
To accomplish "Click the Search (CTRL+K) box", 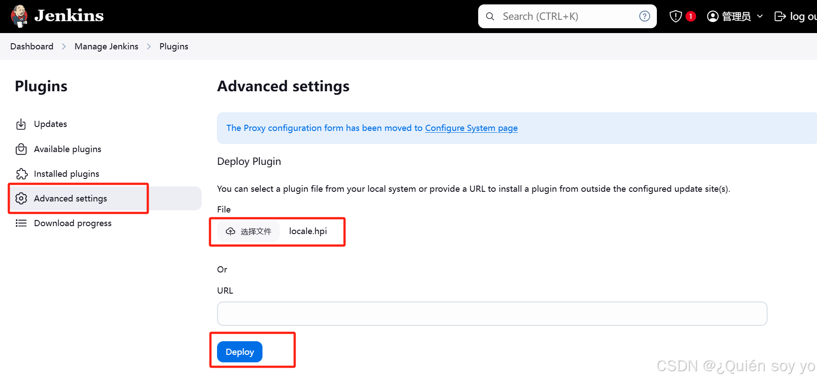I will coord(567,16).
